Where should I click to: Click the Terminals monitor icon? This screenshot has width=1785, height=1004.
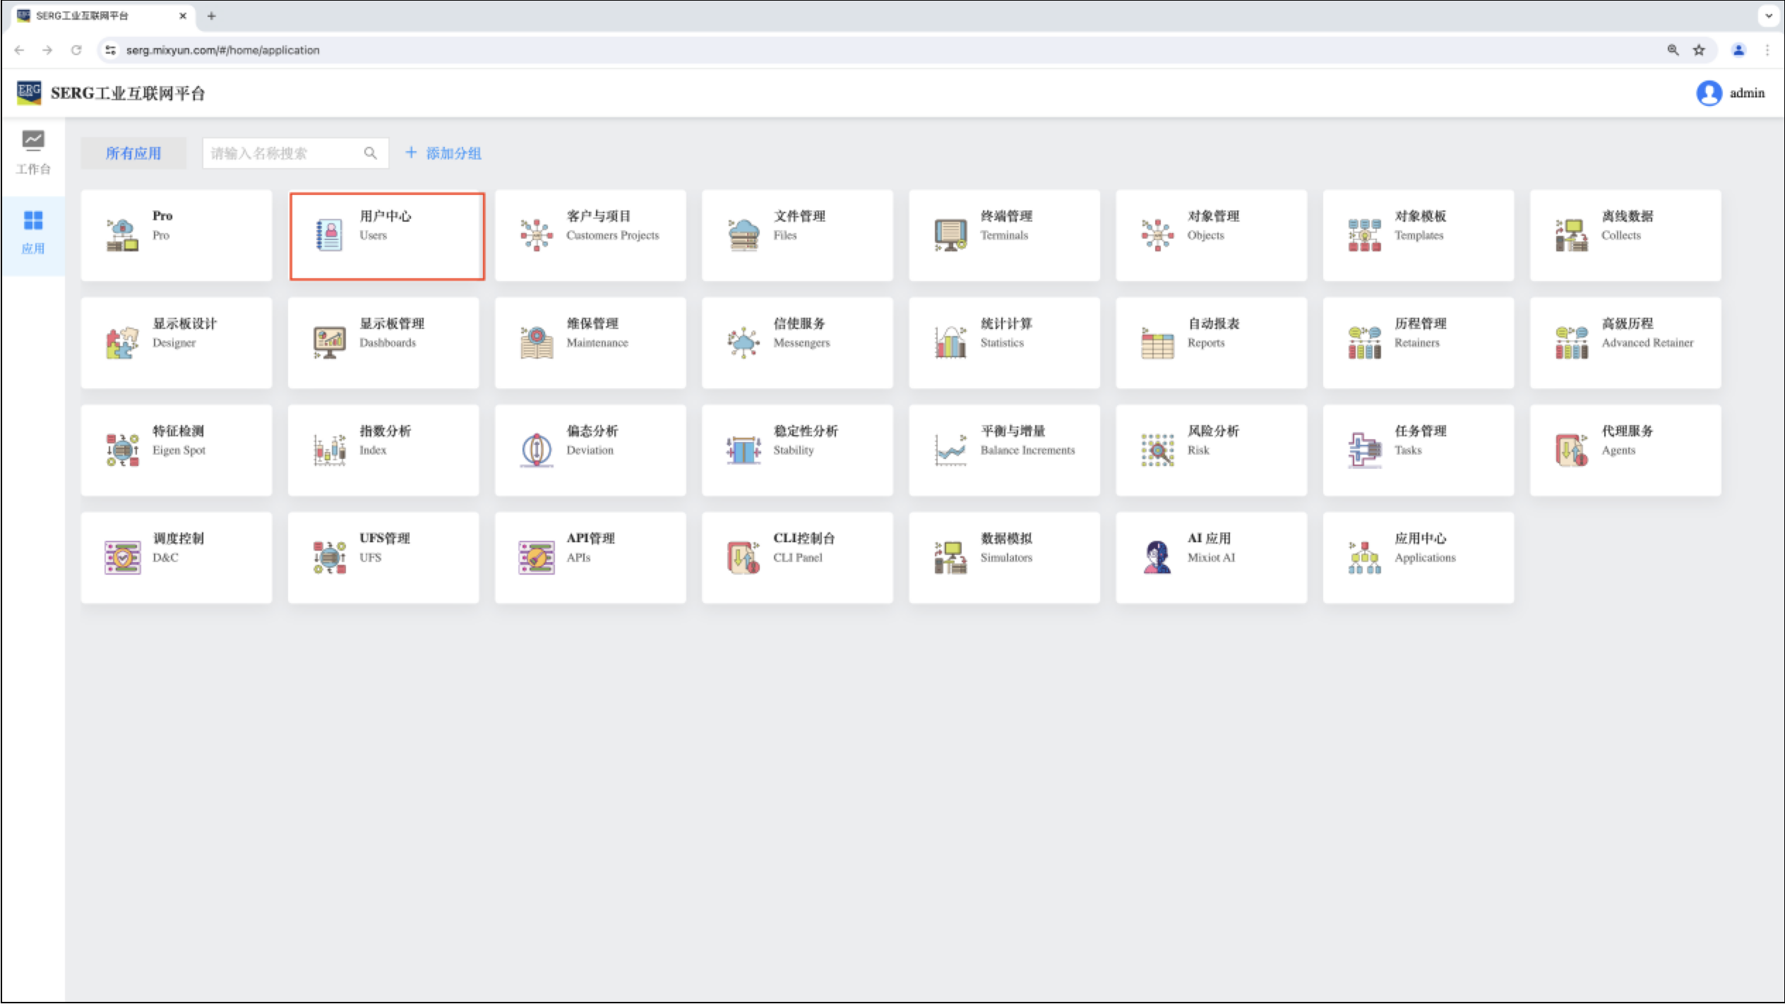[950, 235]
